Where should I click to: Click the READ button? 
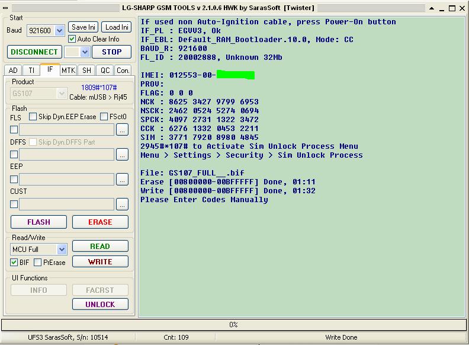coord(100,246)
